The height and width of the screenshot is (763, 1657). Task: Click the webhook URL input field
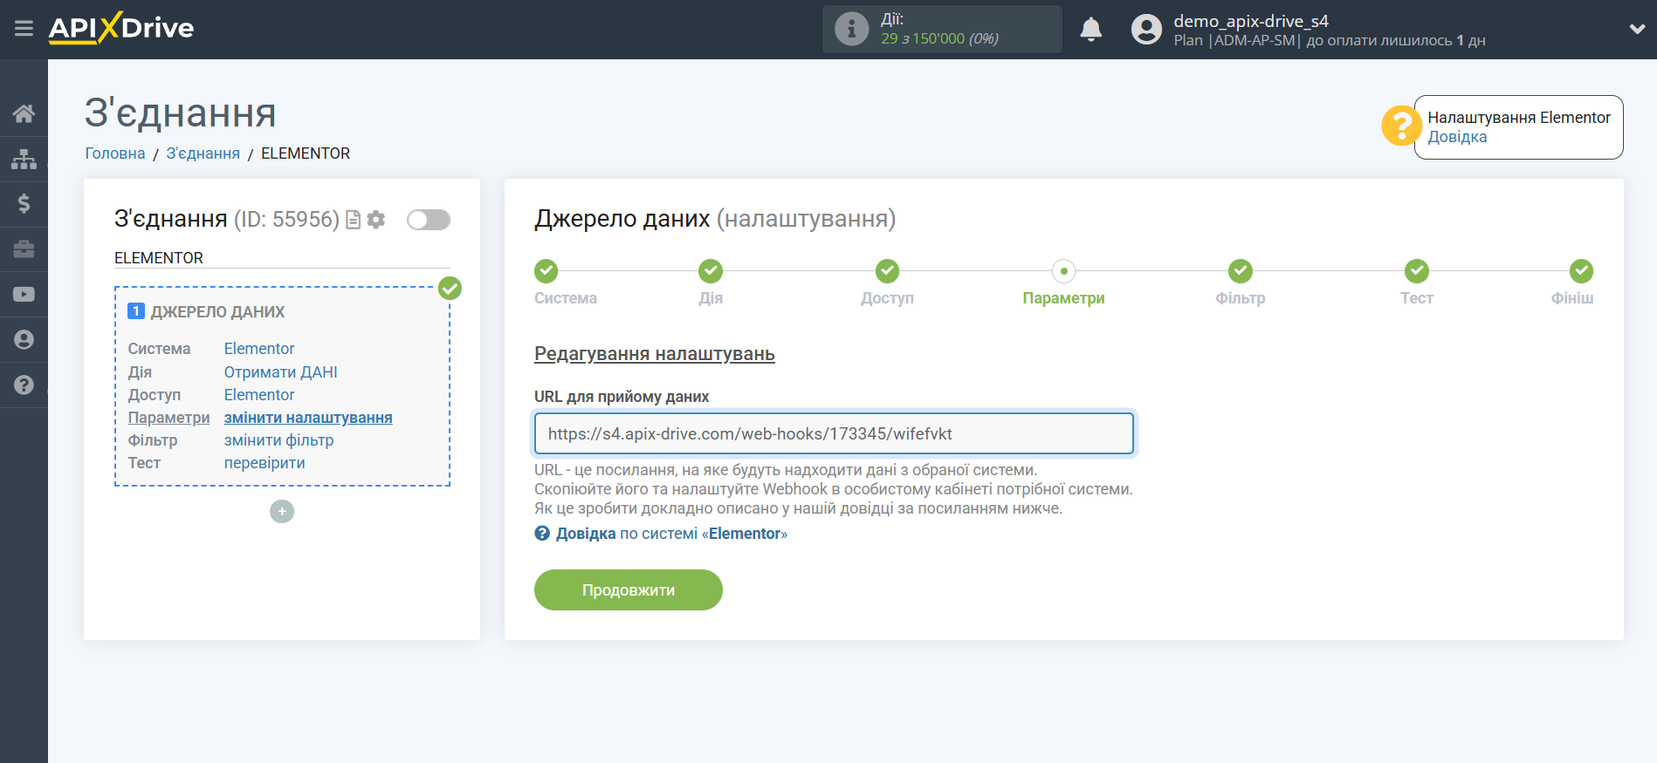[833, 434]
